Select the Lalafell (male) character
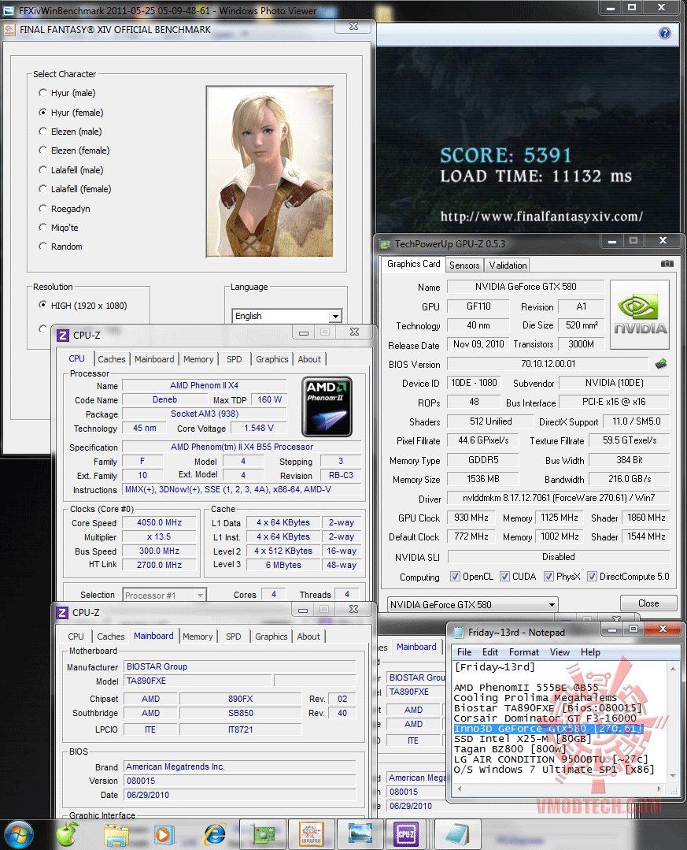687x850 pixels. pos(71,170)
